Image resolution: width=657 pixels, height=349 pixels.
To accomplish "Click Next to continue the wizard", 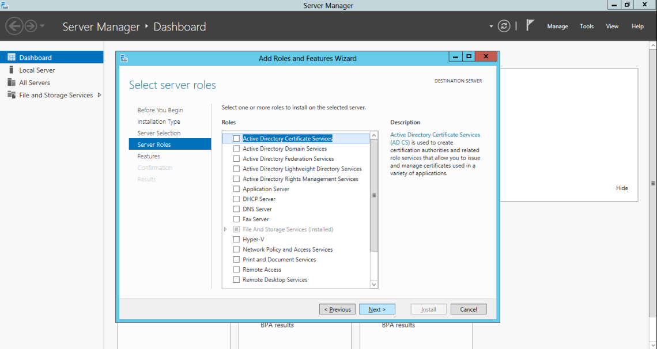I will tap(377, 309).
